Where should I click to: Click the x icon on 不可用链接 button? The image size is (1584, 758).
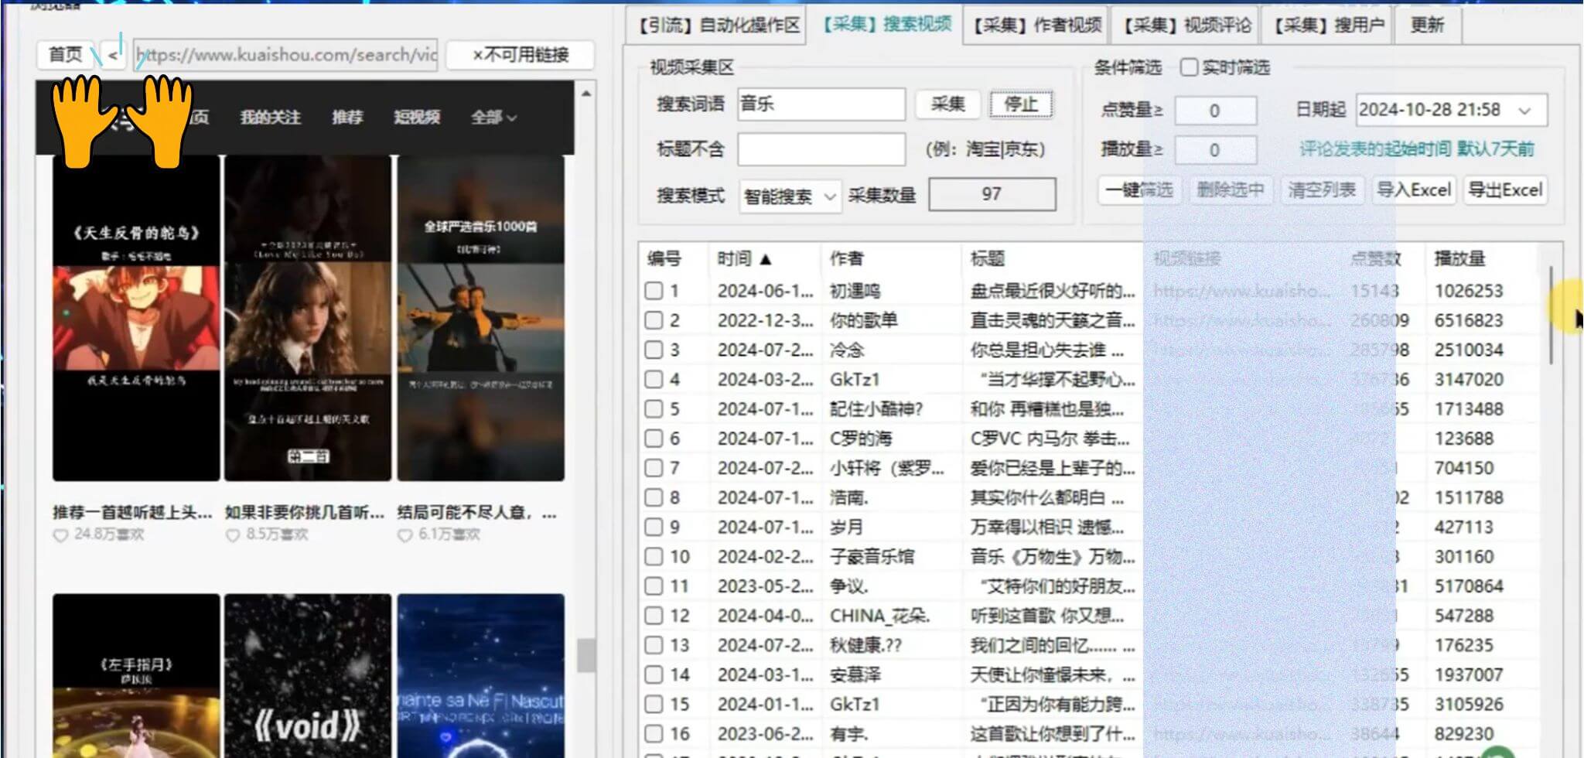pyautogui.click(x=477, y=55)
